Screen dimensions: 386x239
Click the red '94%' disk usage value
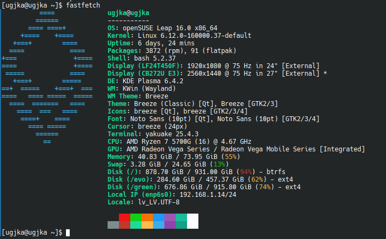coord(245,172)
